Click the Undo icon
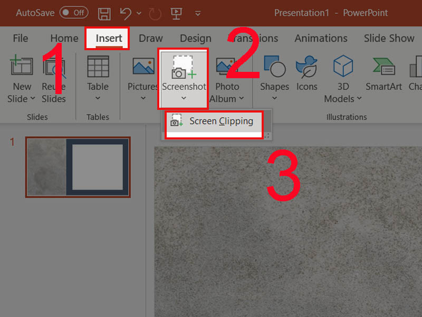 [x=125, y=13]
